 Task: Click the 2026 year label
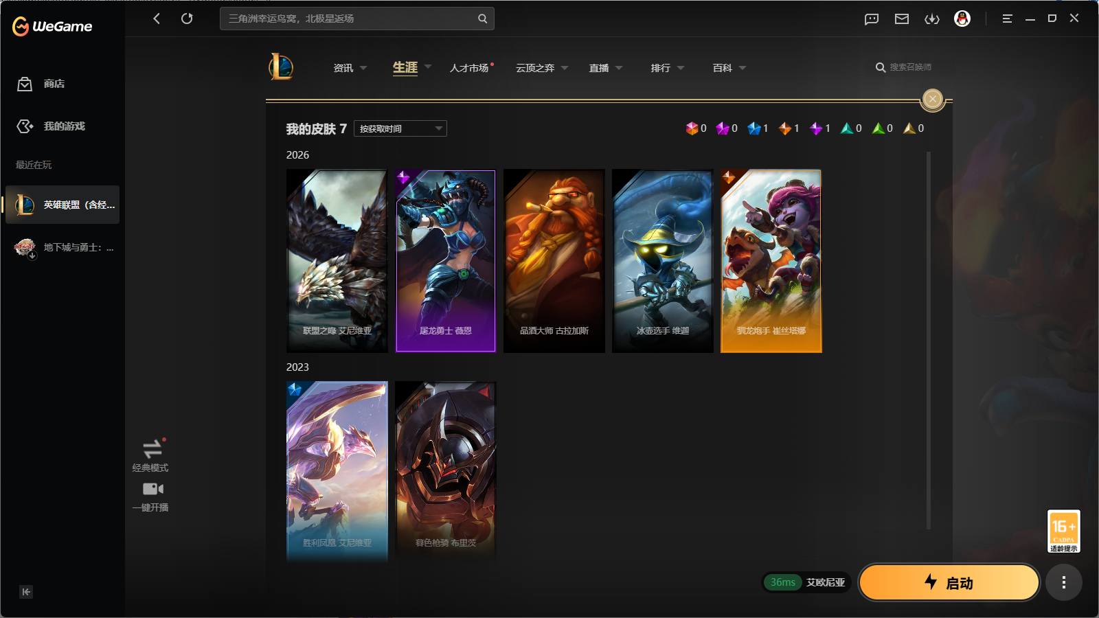(x=297, y=155)
